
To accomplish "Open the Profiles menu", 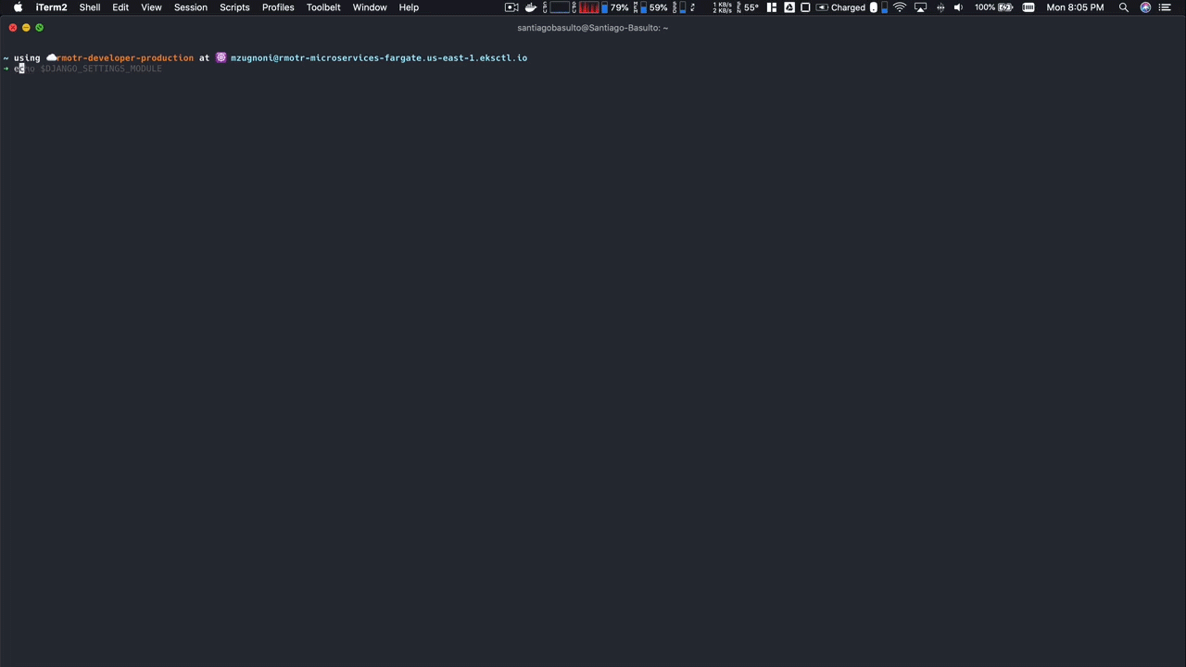I will pos(278,7).
